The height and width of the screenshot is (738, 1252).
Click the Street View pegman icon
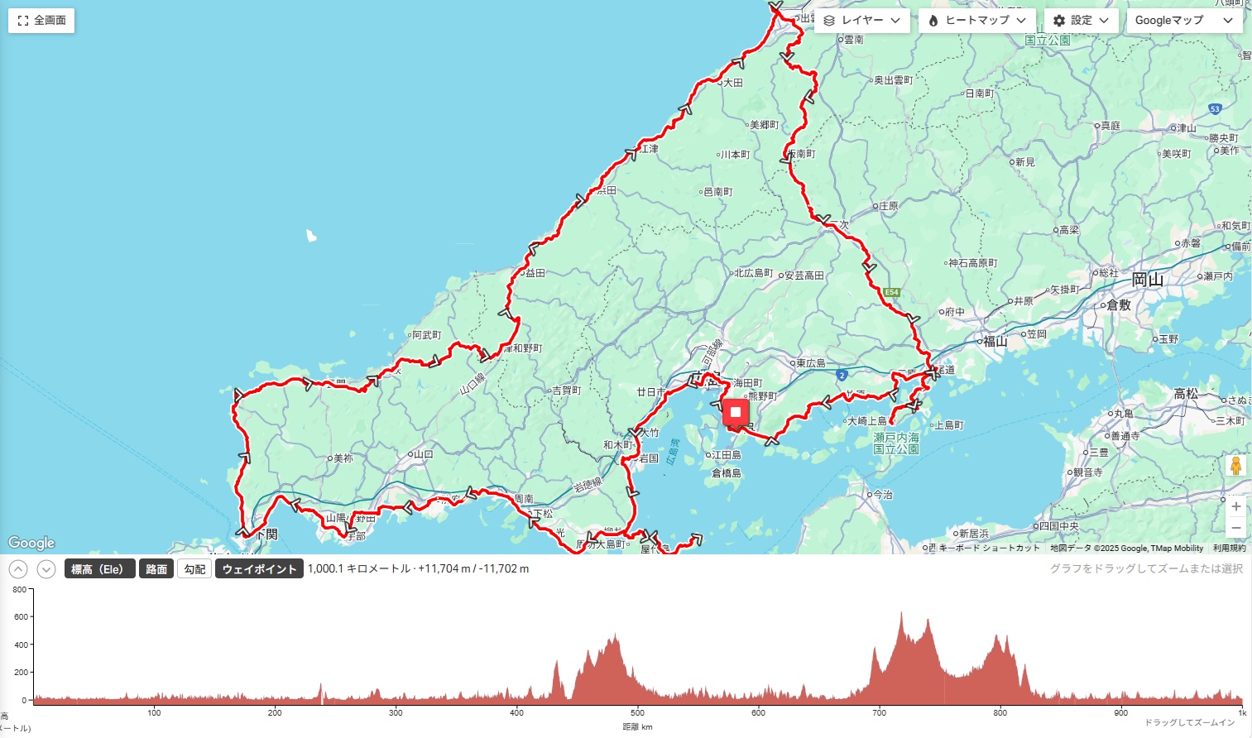coord(1235,466)
